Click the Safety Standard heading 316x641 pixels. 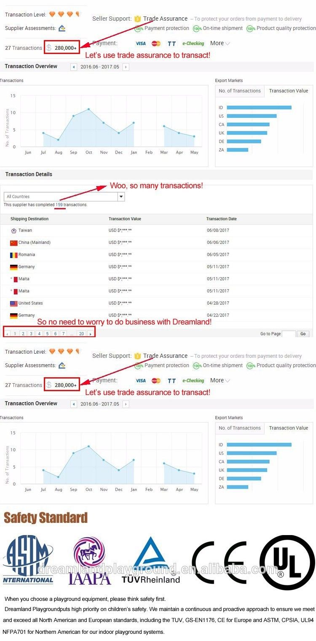click(46, 518)
